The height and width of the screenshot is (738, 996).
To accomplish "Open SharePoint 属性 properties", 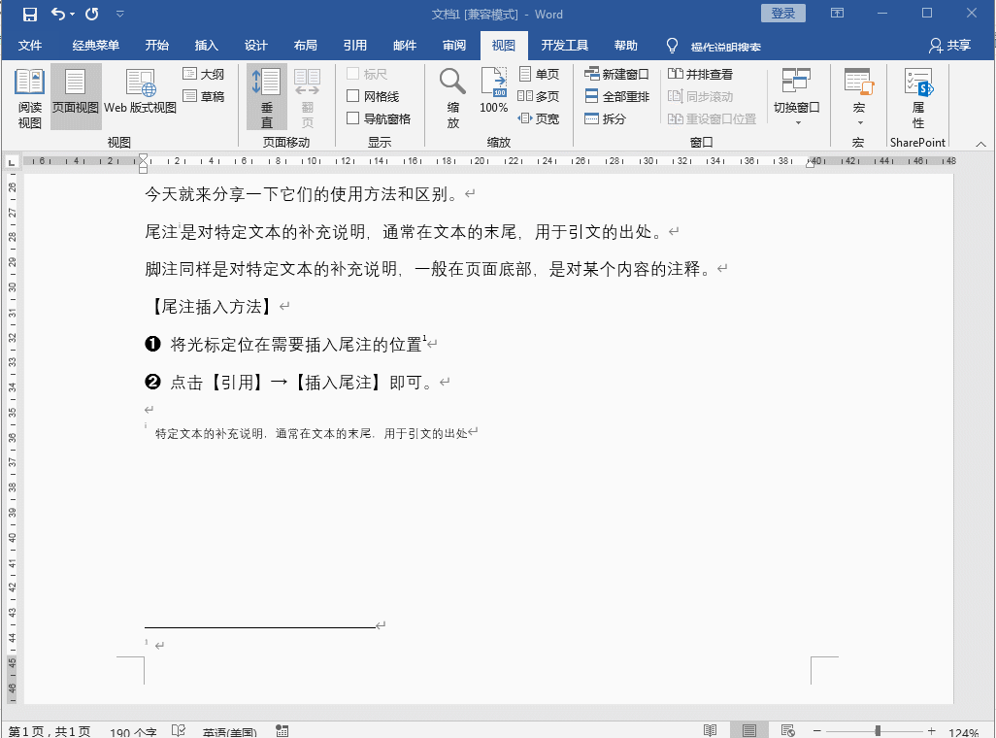I will click(x=918, y=98).
